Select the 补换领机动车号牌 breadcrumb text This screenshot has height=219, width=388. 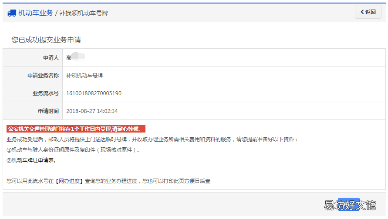[84, 13]
